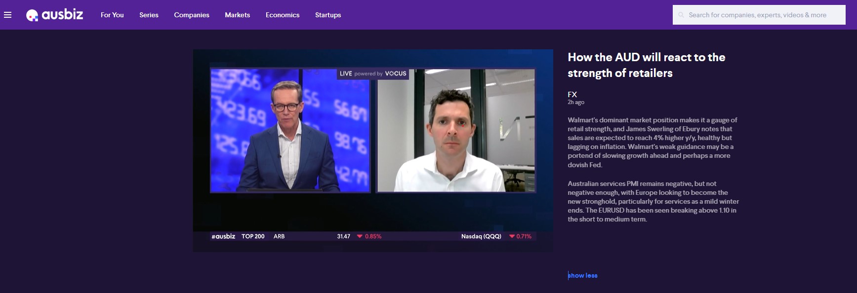Screen dimensions: 857x293
Task: Click the 0.85% change value
Action: click(373, 236)
